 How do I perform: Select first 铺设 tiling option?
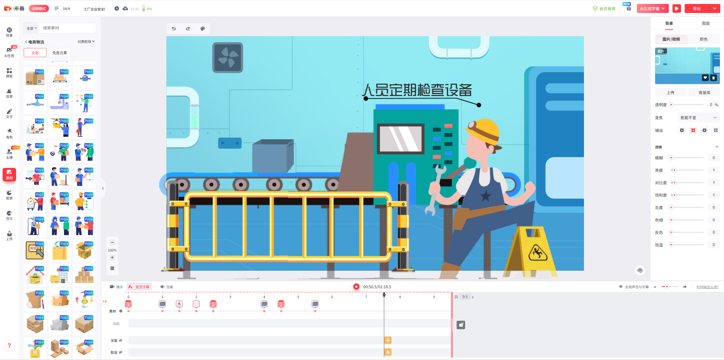682,130
